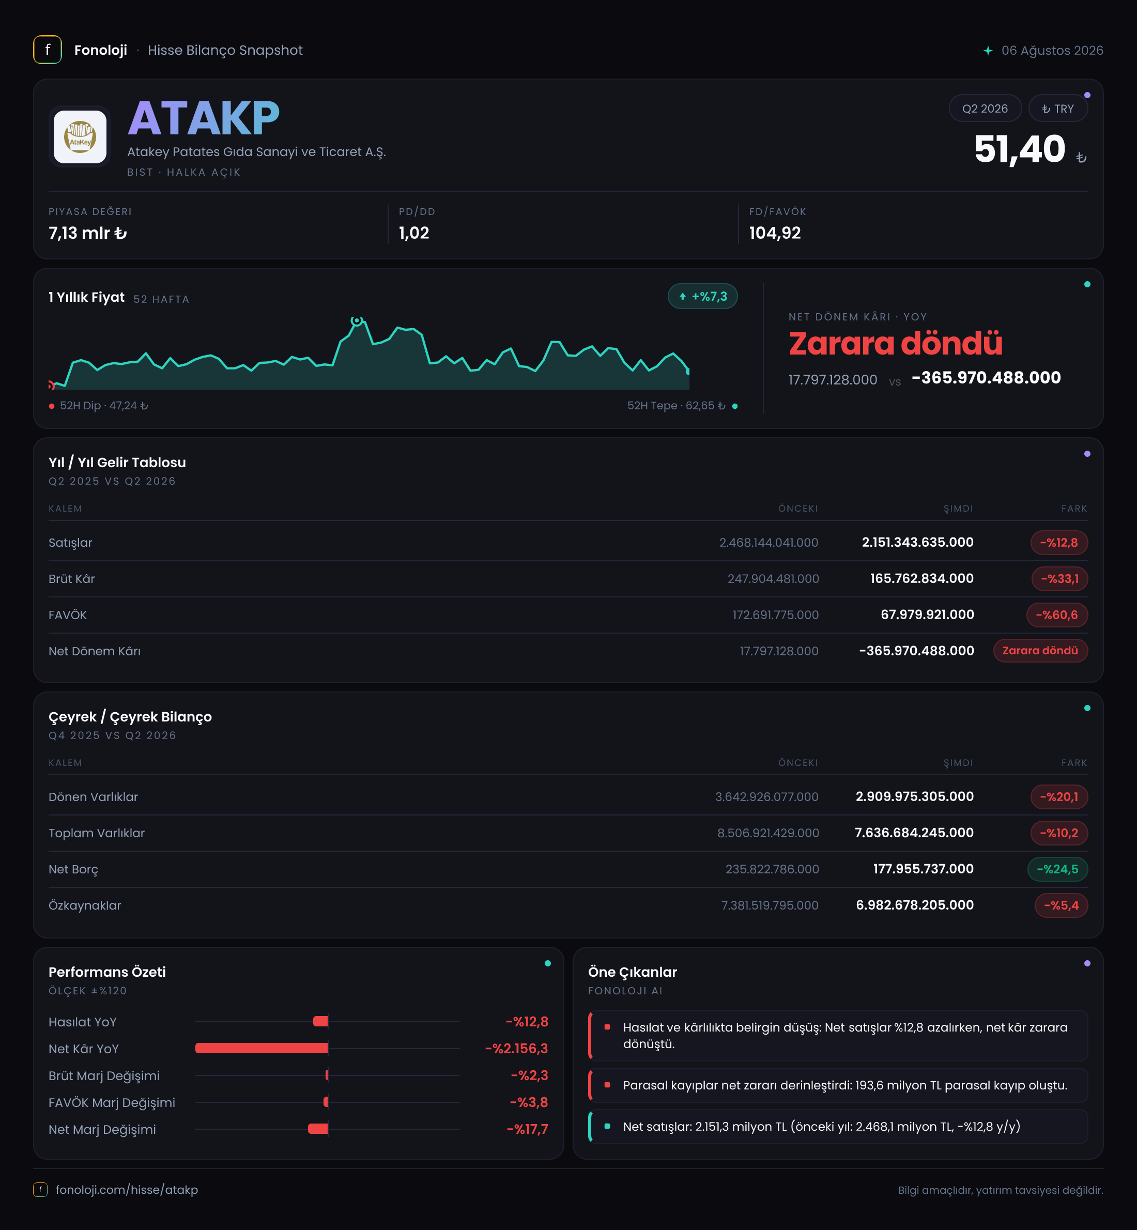Click the 'Parasal kayıplar' highlight card
Image resolution: width=1137 pixels, height=1230 pixels.
tap(838, 1085)
